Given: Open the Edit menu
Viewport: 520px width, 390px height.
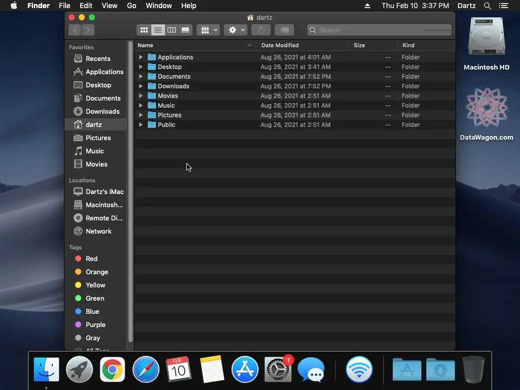Looking at the screenshot, I should click(86, 6).
